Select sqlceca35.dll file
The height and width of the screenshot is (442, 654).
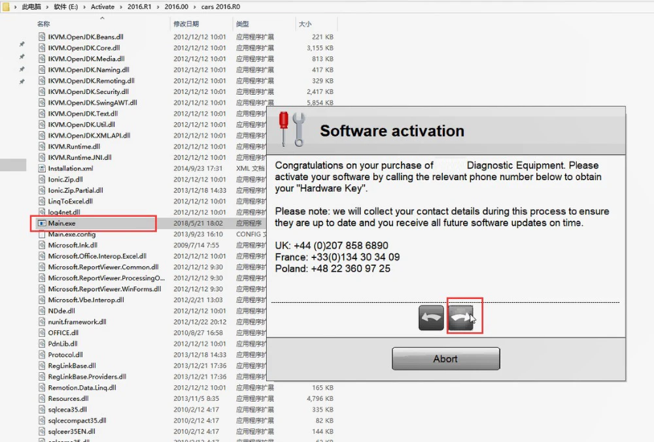pyautogui.click(x=67, y=409)
